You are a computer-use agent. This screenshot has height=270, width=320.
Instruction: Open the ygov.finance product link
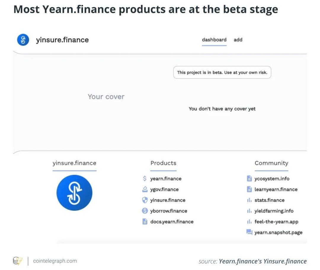point(164,189)
